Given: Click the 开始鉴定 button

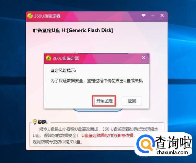Looking at the screenshot, I should (104, 101).
